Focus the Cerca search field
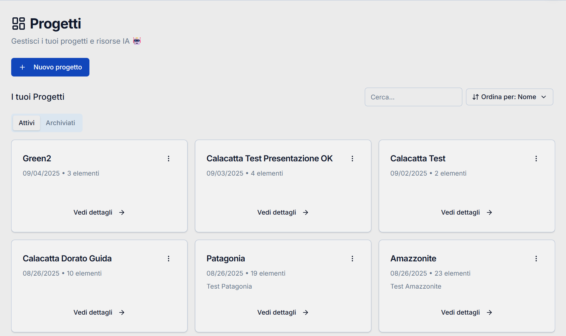The height and width of the screenshot is (336, 566). pos(413,97)
